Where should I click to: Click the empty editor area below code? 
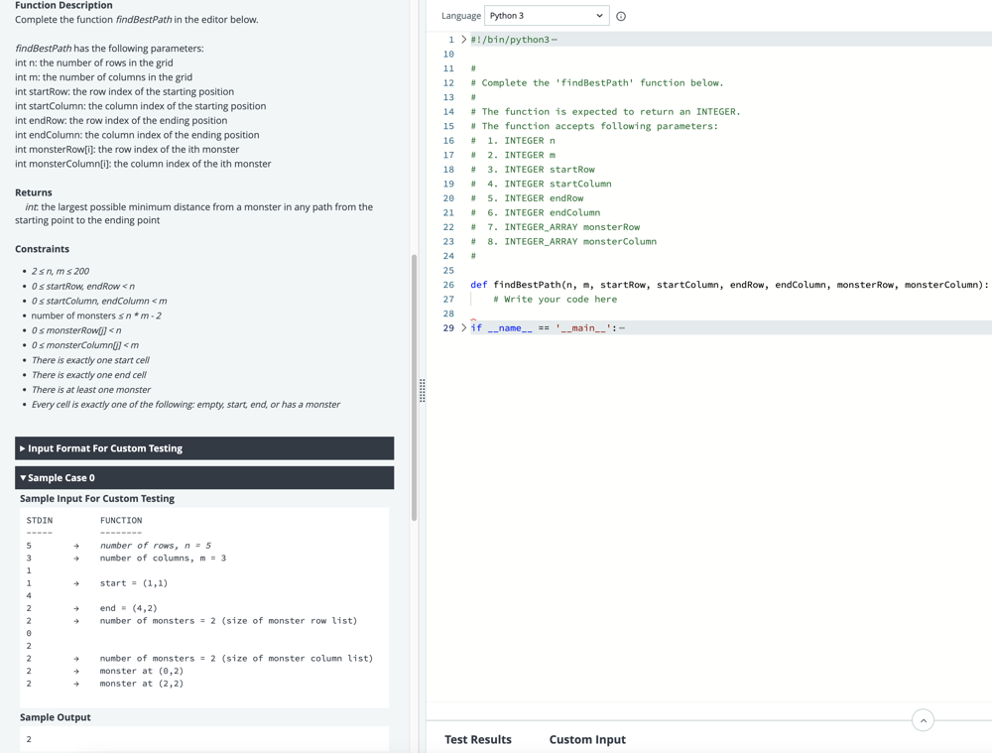click(x=708, y=516)
